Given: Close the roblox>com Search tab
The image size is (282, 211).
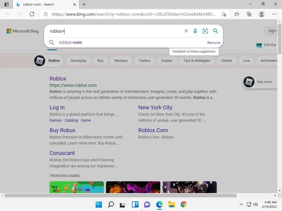Looking at the screenshot, I should pos(74,4).
